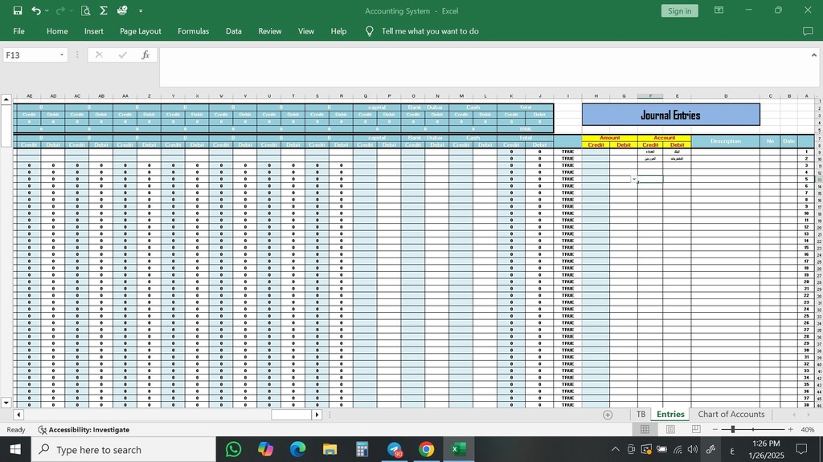The width and height of the screenshot is (823, 462).
Task: Open Calculator from the taskbar
Action: [362, 449]
